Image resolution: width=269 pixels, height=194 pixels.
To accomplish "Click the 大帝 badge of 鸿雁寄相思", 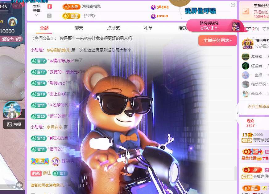I will click(x=71, y=7).
